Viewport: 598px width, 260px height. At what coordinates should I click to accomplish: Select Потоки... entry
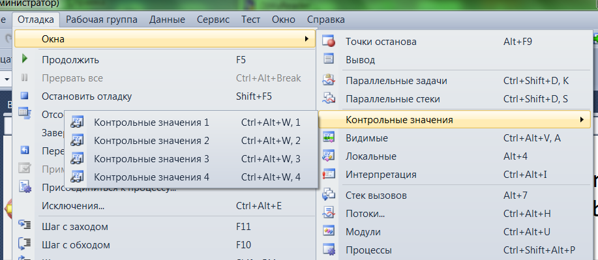(x=455, y=214)
